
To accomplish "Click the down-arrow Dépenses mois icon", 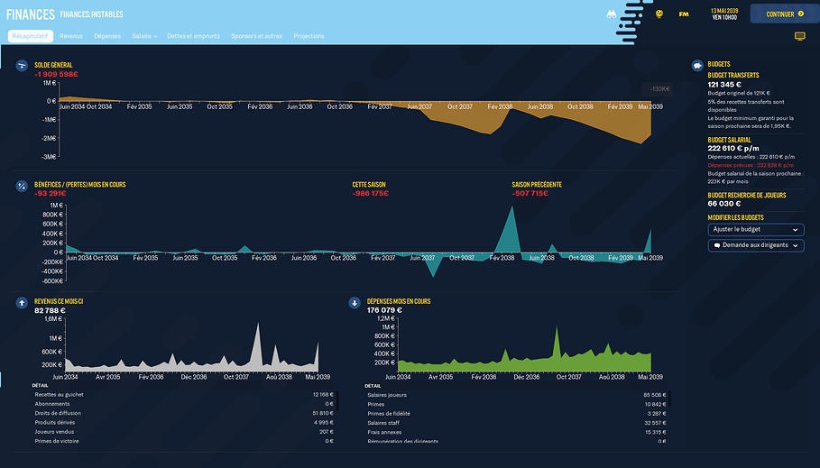I will coord(355,303).
